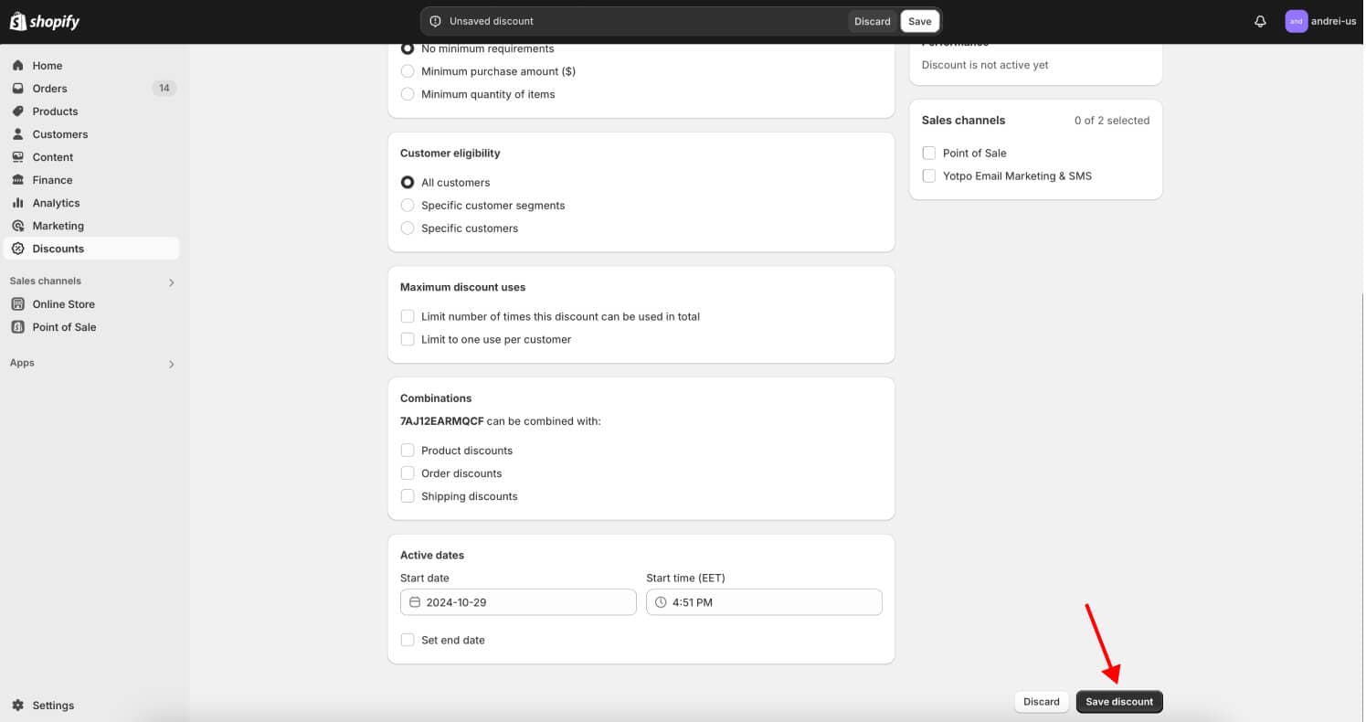This screenshot has height=722, width=1366.
Task: Open the Home menu item
Action: pos(91,66)
